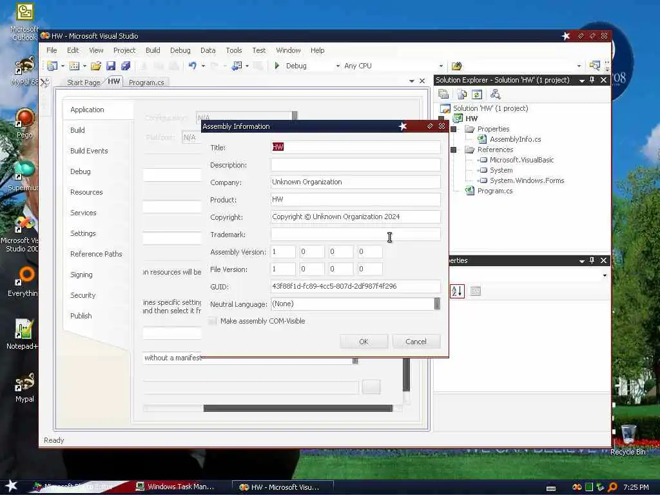Click the Find in Files toolbar icon
This screenshot has height=495, width=660.
[x=457, y=66]
